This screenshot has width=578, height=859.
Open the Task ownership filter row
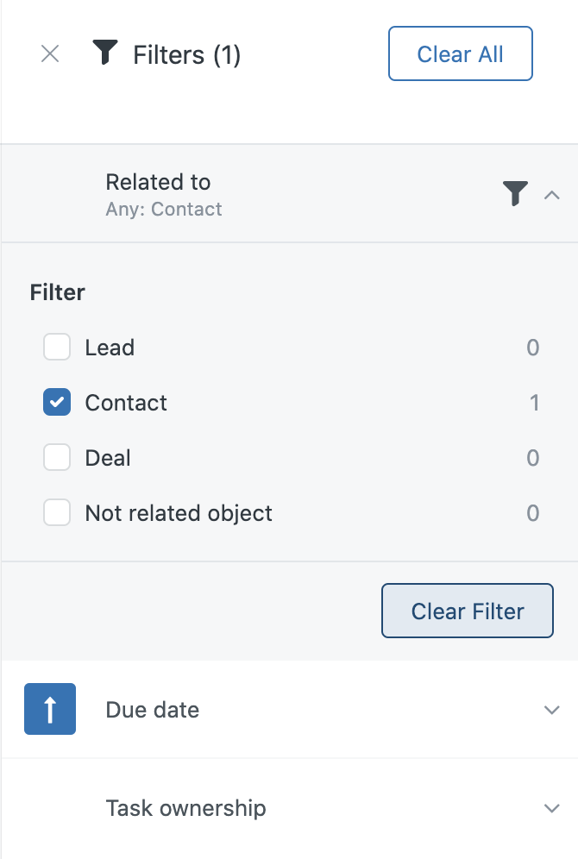coord(289,808)
